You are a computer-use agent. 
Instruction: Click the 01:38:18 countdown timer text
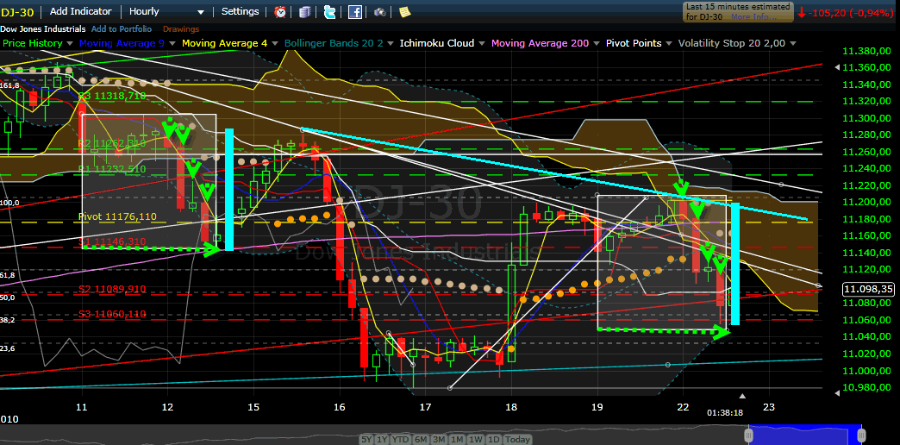(725, 412)
